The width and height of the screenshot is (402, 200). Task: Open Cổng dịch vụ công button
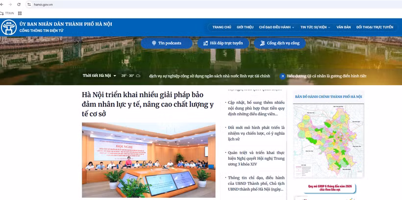click(x=280, y=43)
